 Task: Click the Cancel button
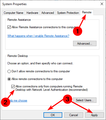click(74, 115)
